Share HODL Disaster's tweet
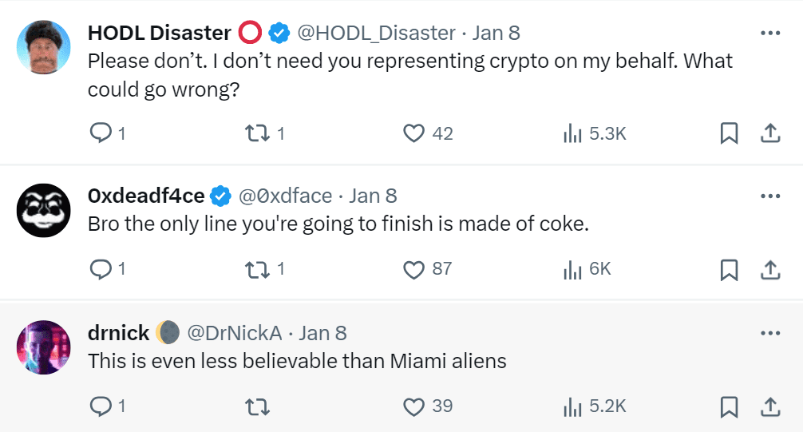Screen dimensions: 803x432 point(769,133)
